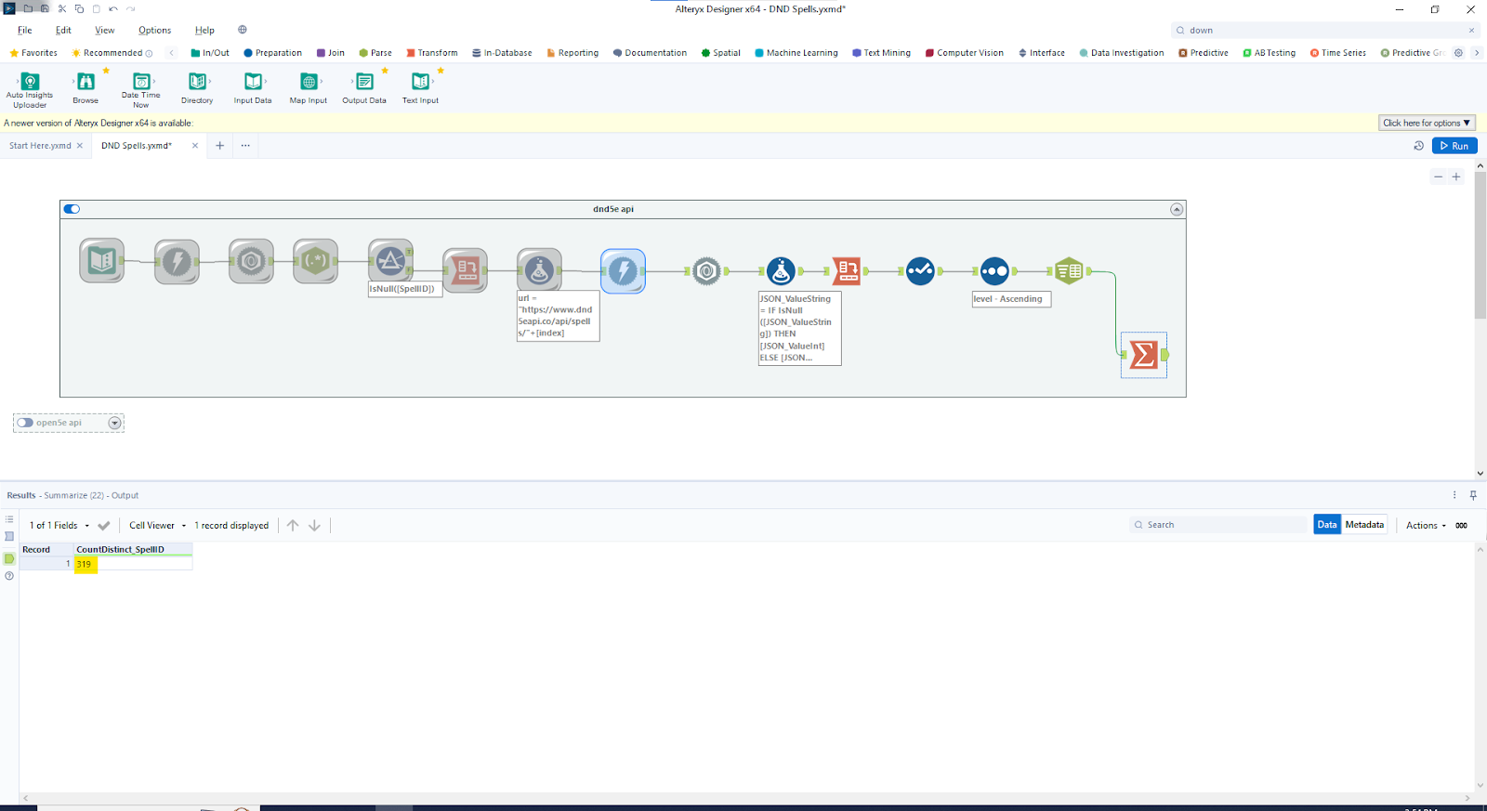Select the Browse tool in palette

coord(86,89)
